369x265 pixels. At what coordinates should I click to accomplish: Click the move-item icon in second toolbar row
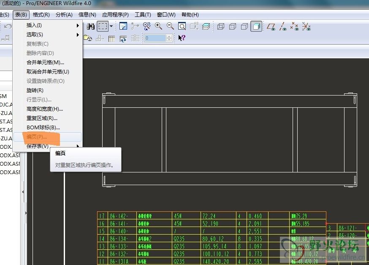point(100,38)
